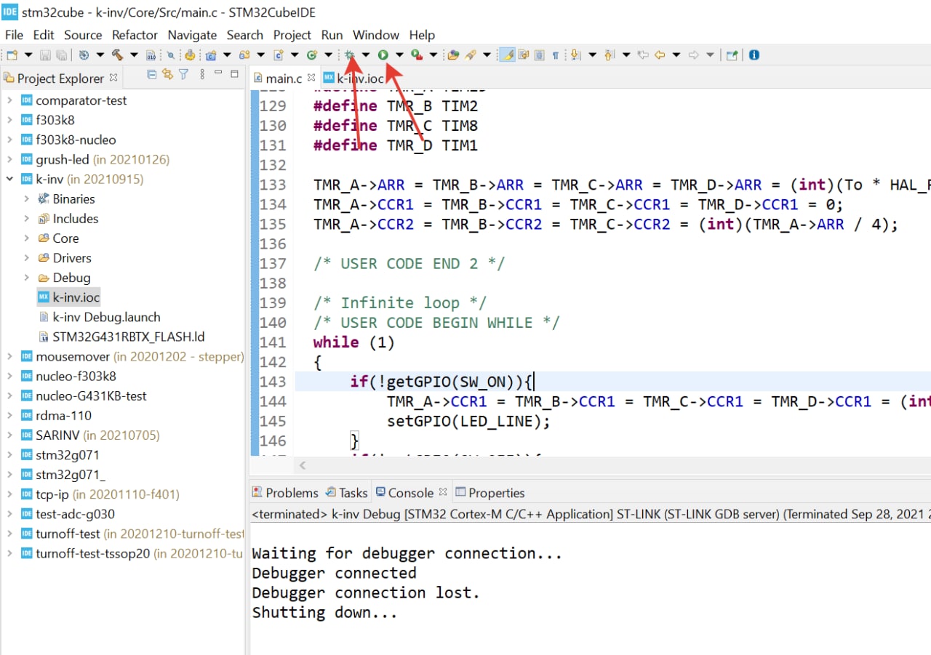Click the blue Information Center icon
Image resolution: width=931 pixels, height=655 pixels.
(x=754, y=55)
